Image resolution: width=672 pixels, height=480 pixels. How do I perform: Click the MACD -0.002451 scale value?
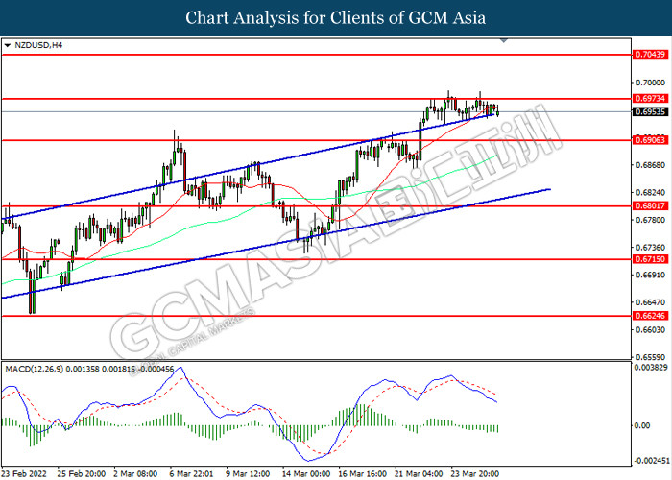[652, 461]
